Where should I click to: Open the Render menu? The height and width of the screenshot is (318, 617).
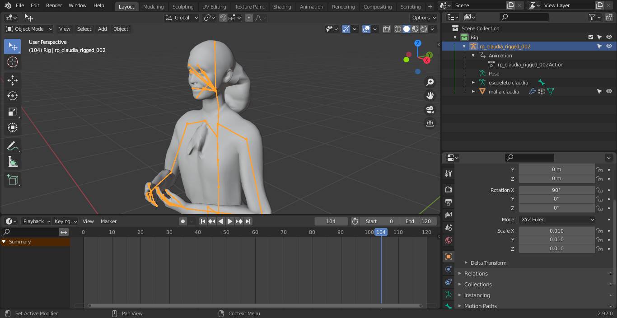tap(54, 5)
